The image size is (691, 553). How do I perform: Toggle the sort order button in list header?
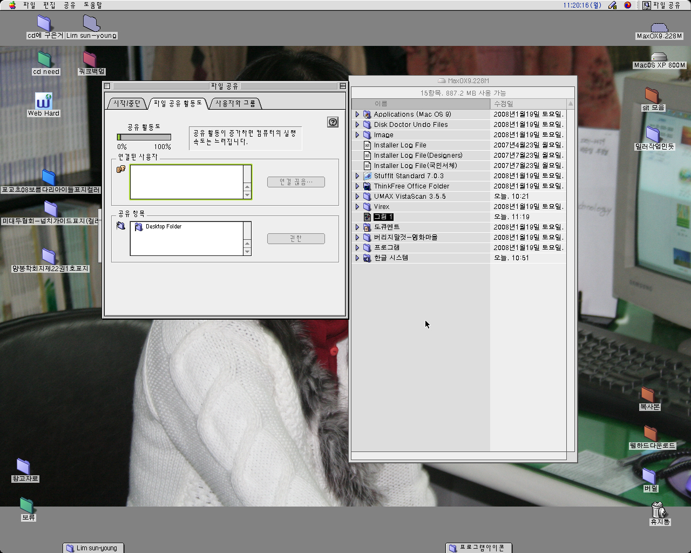point(570,104)
